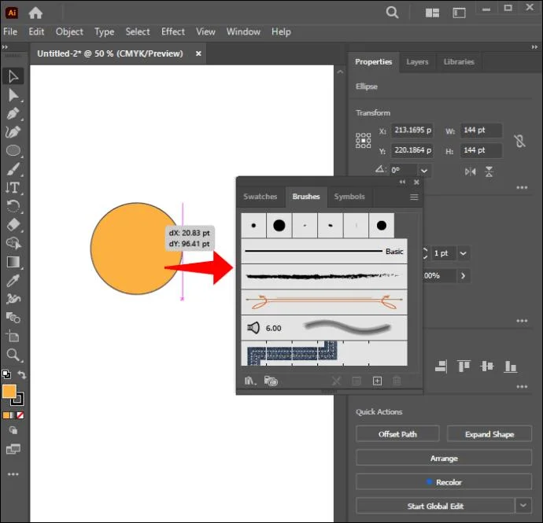Open the Effect menu
Image resolution: width=543 pixels, height=523 pixels.
point(173,31)
